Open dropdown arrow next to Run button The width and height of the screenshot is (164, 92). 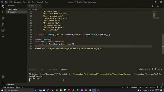[x=155, y=6]
